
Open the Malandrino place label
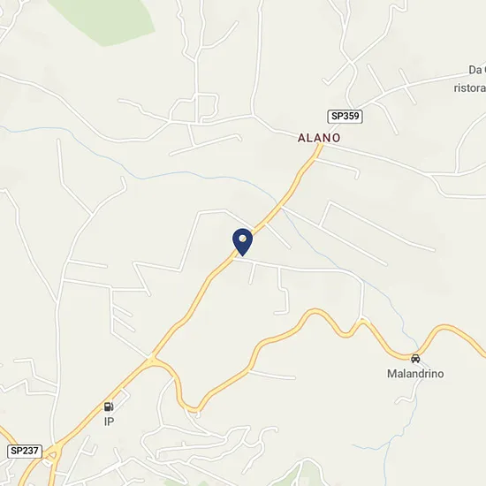415,374
